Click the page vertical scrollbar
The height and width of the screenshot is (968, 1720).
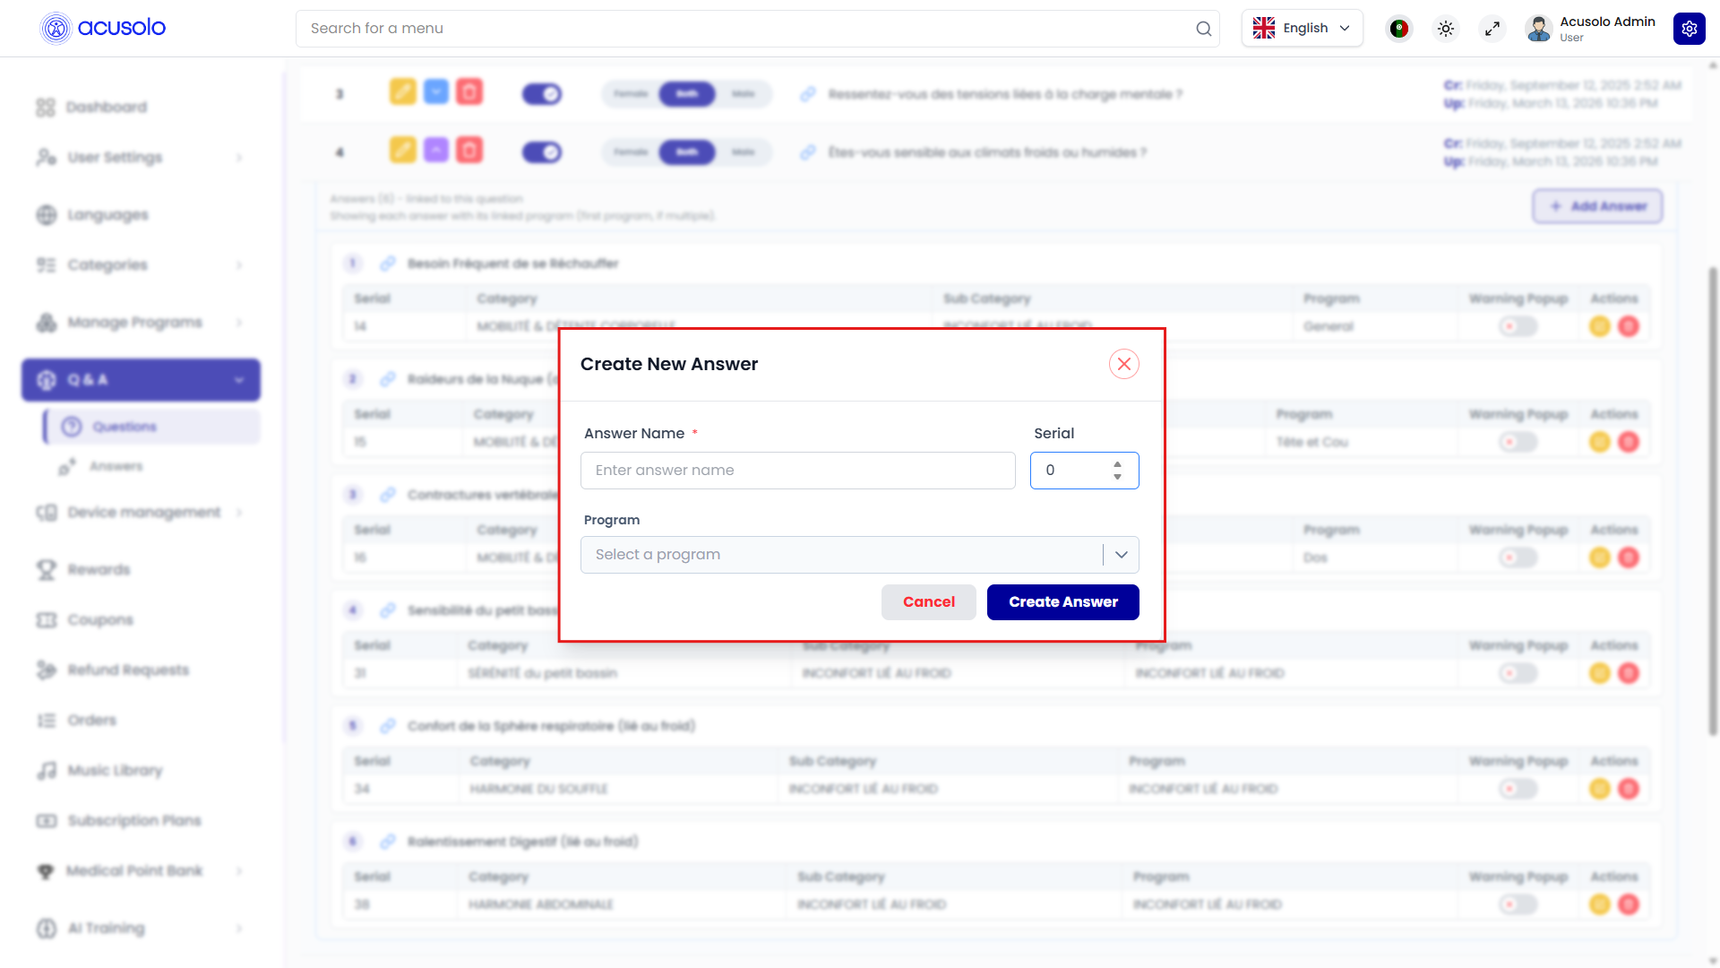coord(1713,502)
